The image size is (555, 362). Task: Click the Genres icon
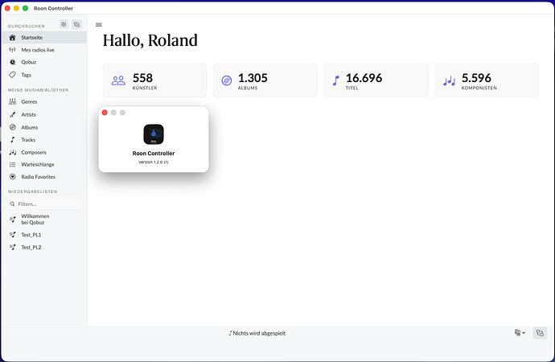point(12,101)
